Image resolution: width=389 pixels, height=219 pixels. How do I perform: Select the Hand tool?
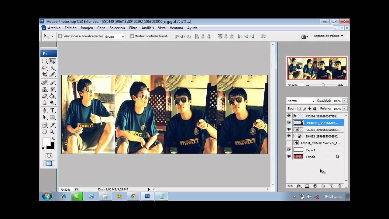coord(45,132)
